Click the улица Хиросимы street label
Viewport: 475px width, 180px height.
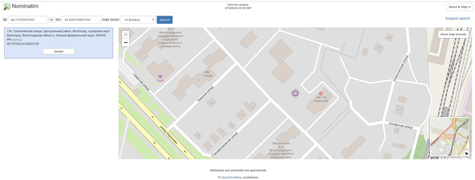[x=168, y=134]
